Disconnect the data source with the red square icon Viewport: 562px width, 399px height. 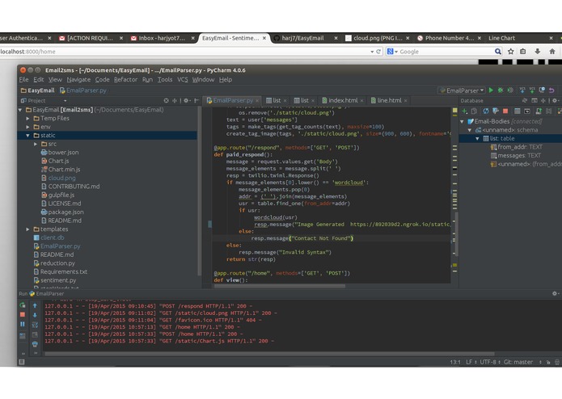(x=505, y=111)
